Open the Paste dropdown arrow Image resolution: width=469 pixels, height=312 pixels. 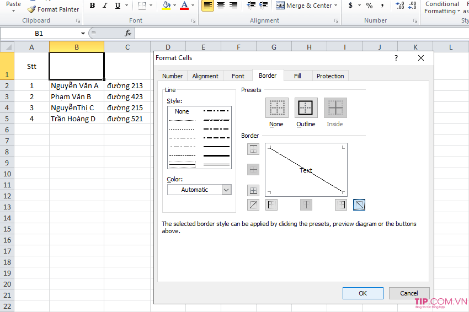(13, 11)
